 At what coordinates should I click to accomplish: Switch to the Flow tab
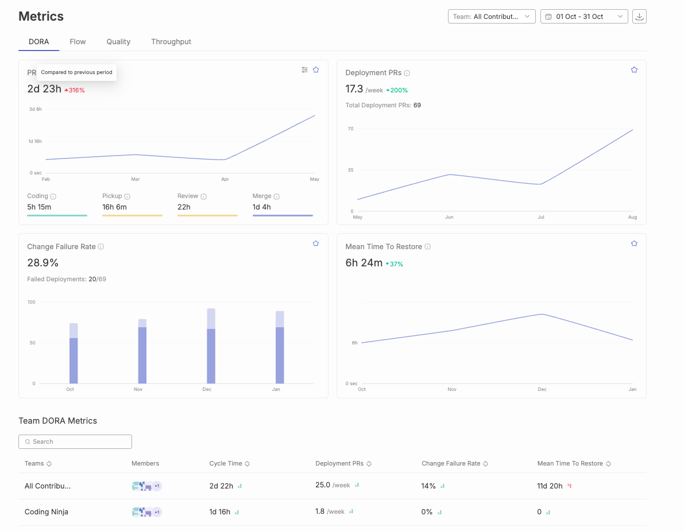point(78,42)
